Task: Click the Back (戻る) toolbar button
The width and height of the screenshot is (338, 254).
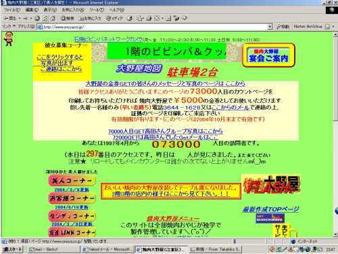Action: [10, 18]
